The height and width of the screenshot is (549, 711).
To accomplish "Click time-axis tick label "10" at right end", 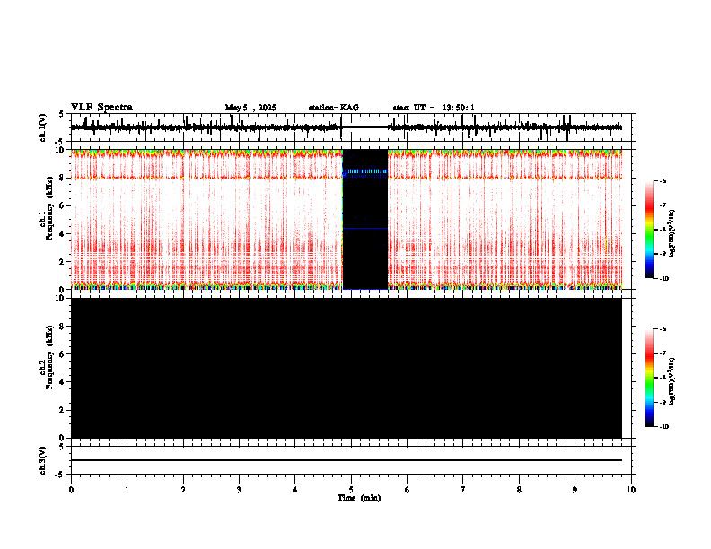I will pyautogui.click(x=631, y=490).
